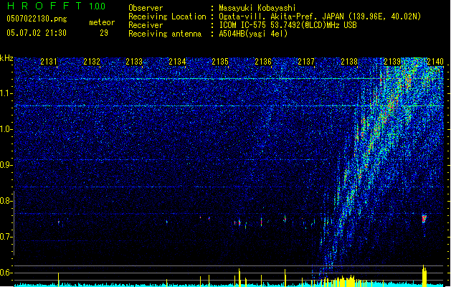Click the kHz axis unit label
This screenshot has width=451, height=287.
click(6, 58)
